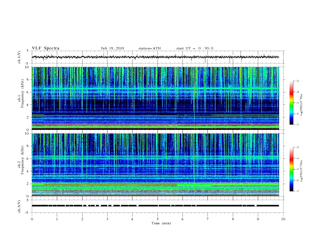Click the "-5" tick on ch.2 color bar
Image resolution: width=319 pixels, height=246 pixels.
297,169
